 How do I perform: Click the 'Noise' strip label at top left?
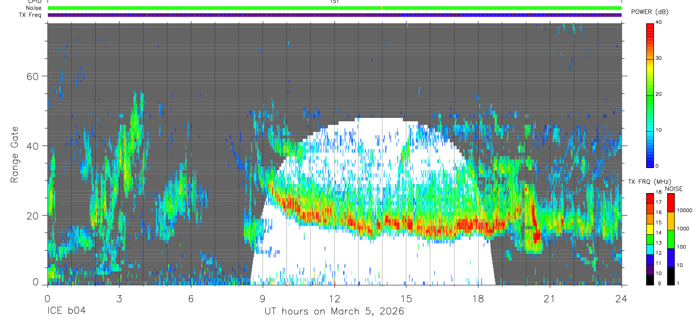pos(34,8)
